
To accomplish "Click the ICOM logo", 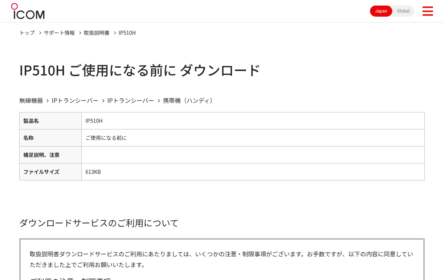I will pos(28,11).
